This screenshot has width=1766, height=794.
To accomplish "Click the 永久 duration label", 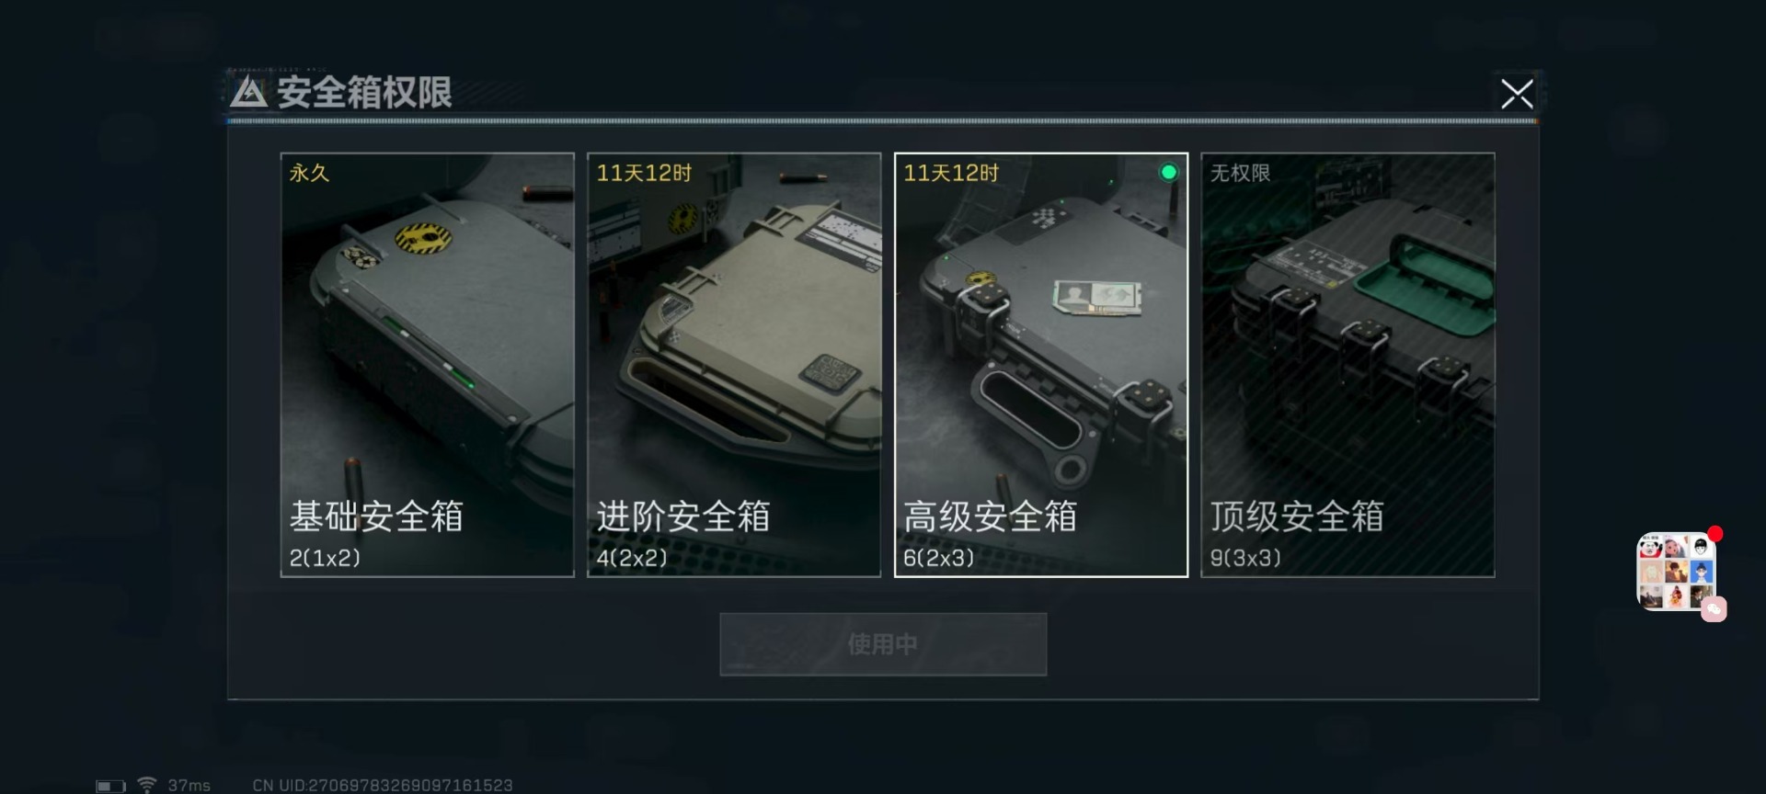I will tap(309, 173).
